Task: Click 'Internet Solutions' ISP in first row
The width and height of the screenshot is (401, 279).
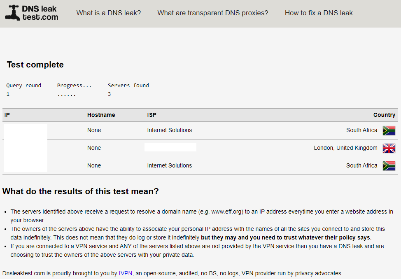Action: click(169, 130)
